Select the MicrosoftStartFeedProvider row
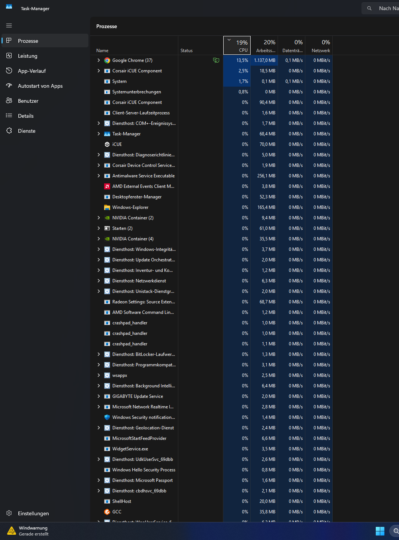 click(212, 438)
